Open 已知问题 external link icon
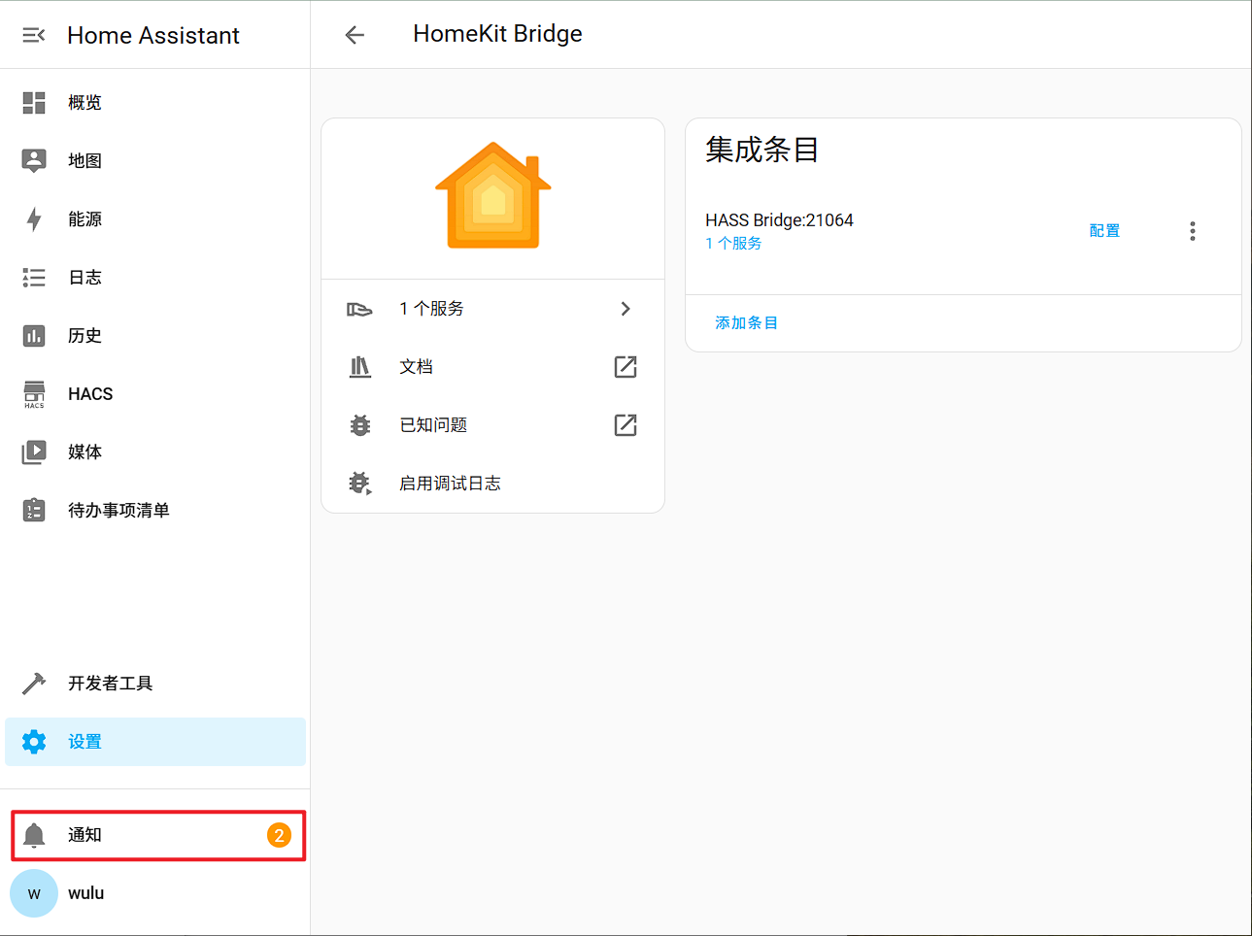 pyautogui.click(x=626, y=425)
